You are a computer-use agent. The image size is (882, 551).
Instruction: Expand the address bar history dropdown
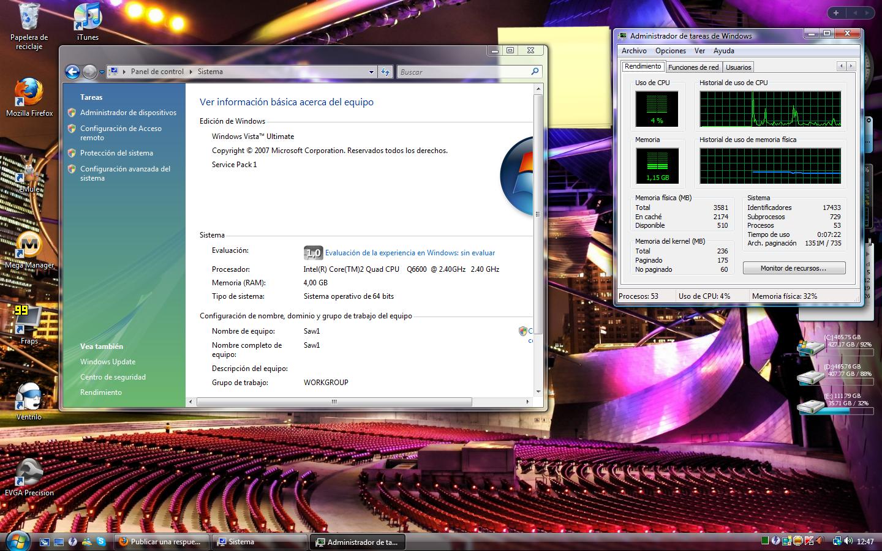371,72
